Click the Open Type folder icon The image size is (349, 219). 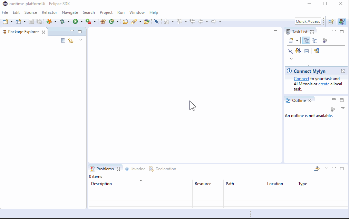(126, 21)
